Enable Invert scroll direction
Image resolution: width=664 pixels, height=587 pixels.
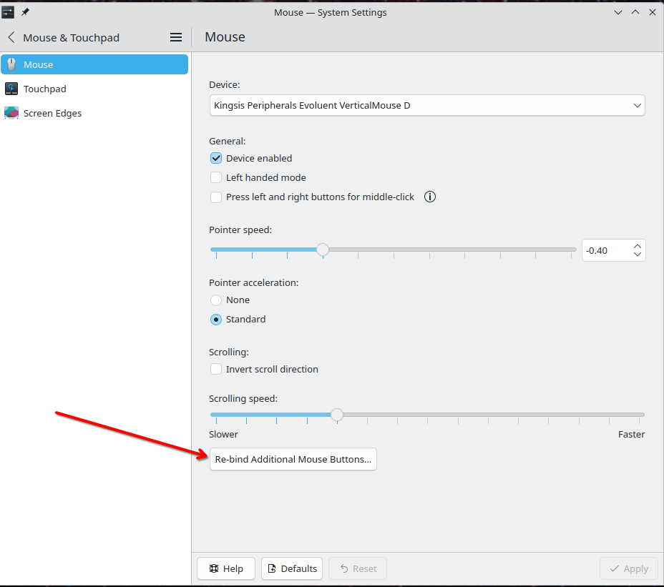coord(216,369)
